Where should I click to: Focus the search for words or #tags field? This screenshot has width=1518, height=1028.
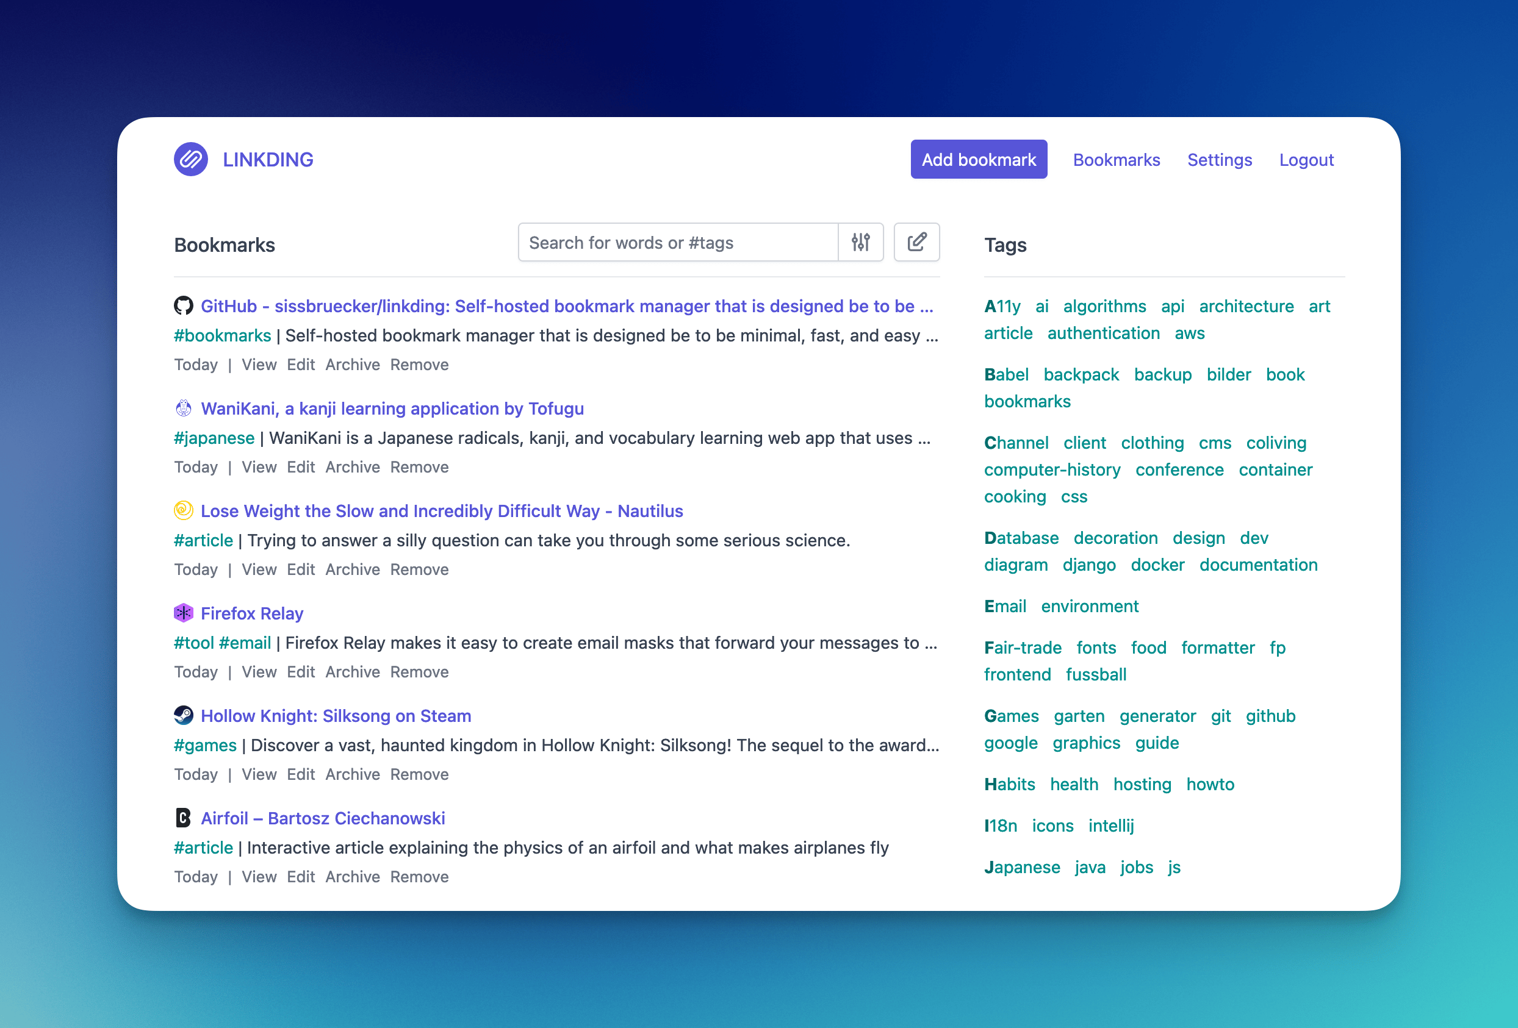(x=678, y=243)
